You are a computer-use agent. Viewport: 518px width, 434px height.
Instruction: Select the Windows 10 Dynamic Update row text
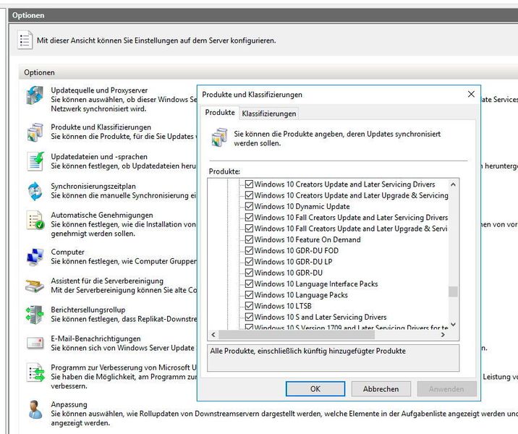(x=302, y=207)
